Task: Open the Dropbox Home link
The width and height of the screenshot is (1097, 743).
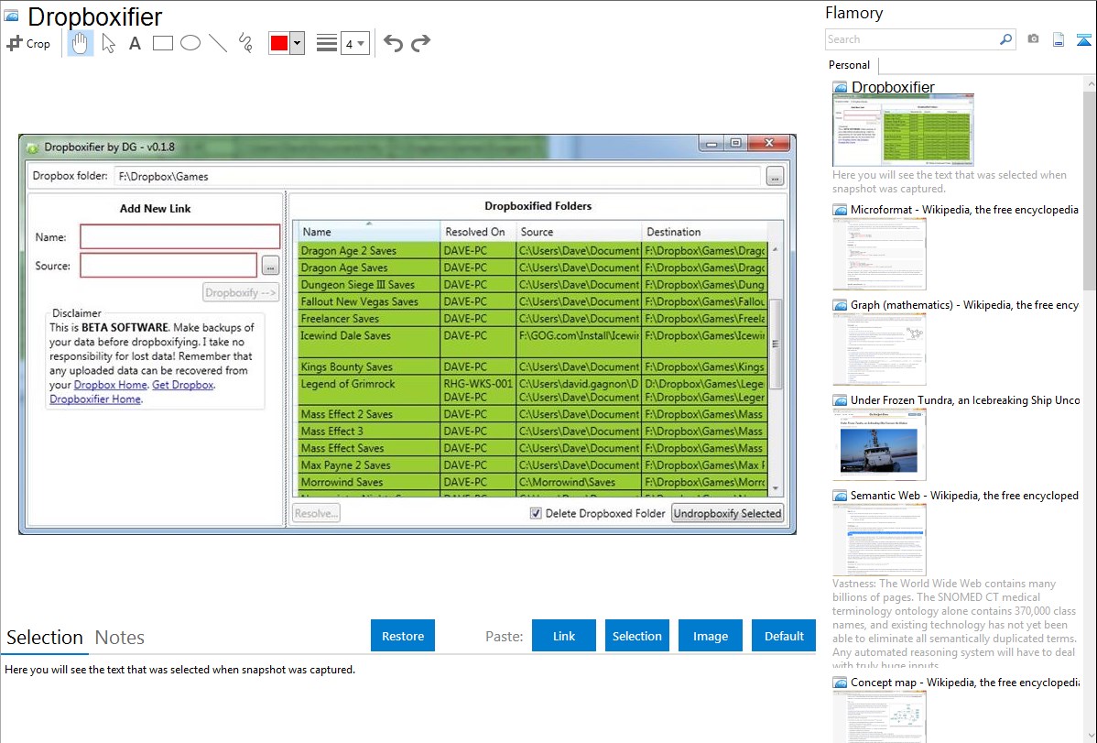Action: 111,385
